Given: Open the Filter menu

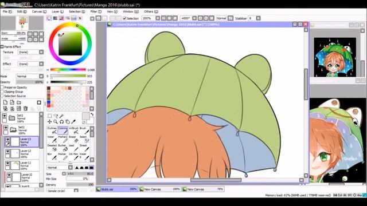Looking at the screenshot, I should tap(96, 11).
